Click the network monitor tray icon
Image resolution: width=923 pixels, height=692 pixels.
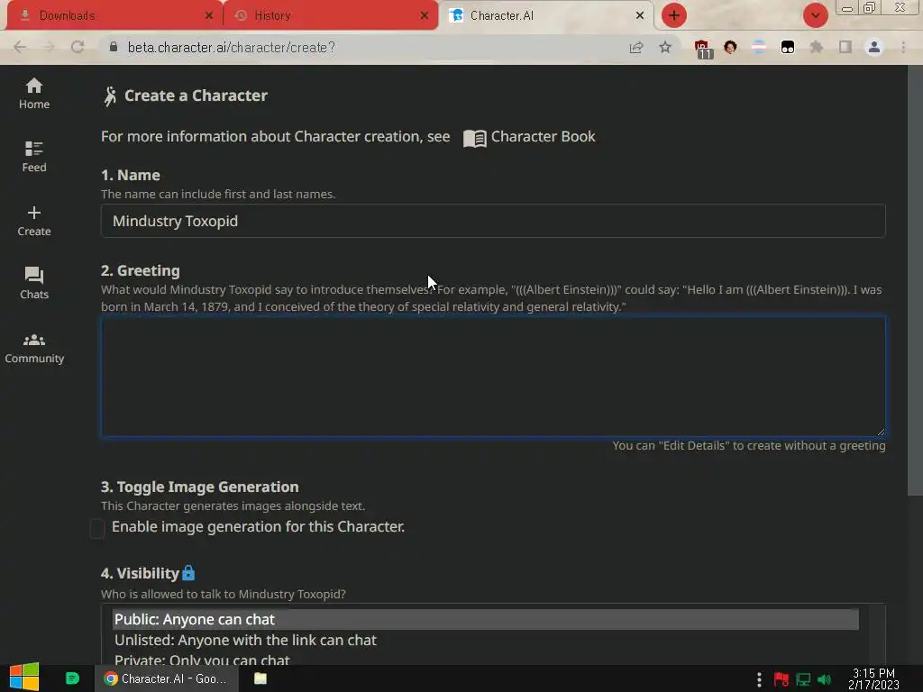pos(803,679)
